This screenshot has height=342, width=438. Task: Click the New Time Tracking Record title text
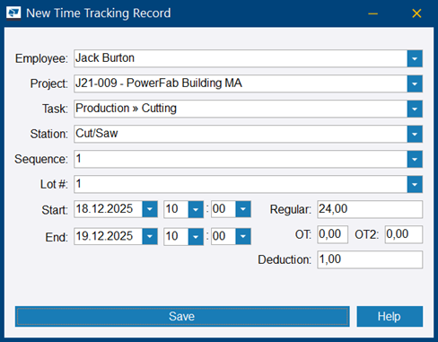[x=99, y=13]
